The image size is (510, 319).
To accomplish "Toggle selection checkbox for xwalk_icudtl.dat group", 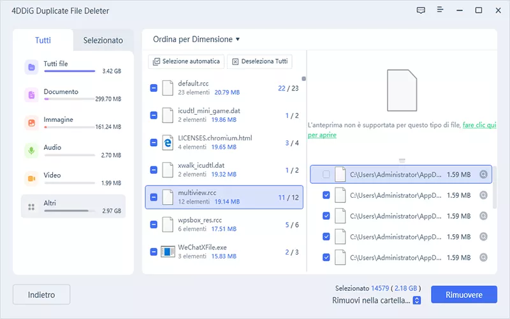I will [x=154, y=170].
